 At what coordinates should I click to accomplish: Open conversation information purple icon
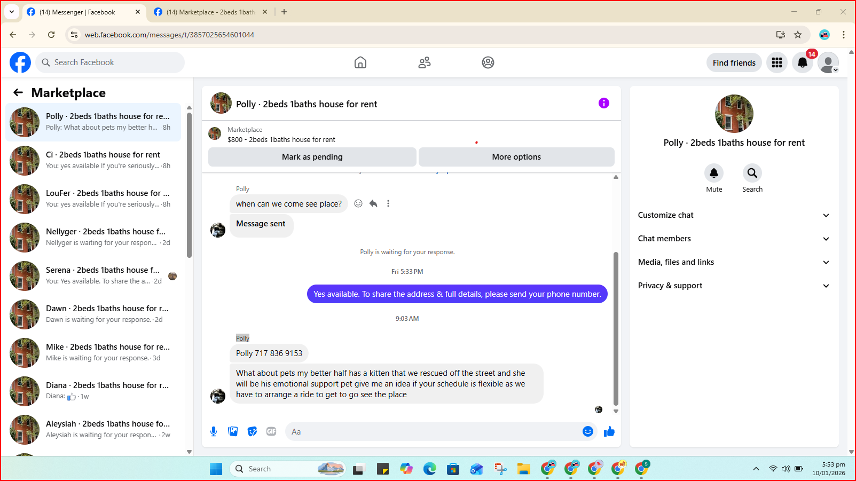point(604,103)
